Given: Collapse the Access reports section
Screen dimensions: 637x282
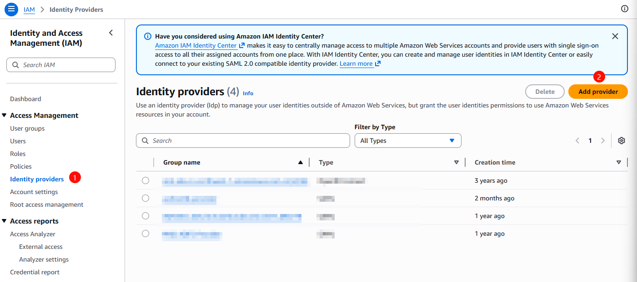Looking at the screenshot, I should pyautogui.click(x=5, y=221).
